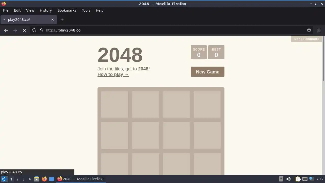The width and height of the screenshot is (325, 183).
Task: Click the padlock site info icon
Action: [41, 30]
